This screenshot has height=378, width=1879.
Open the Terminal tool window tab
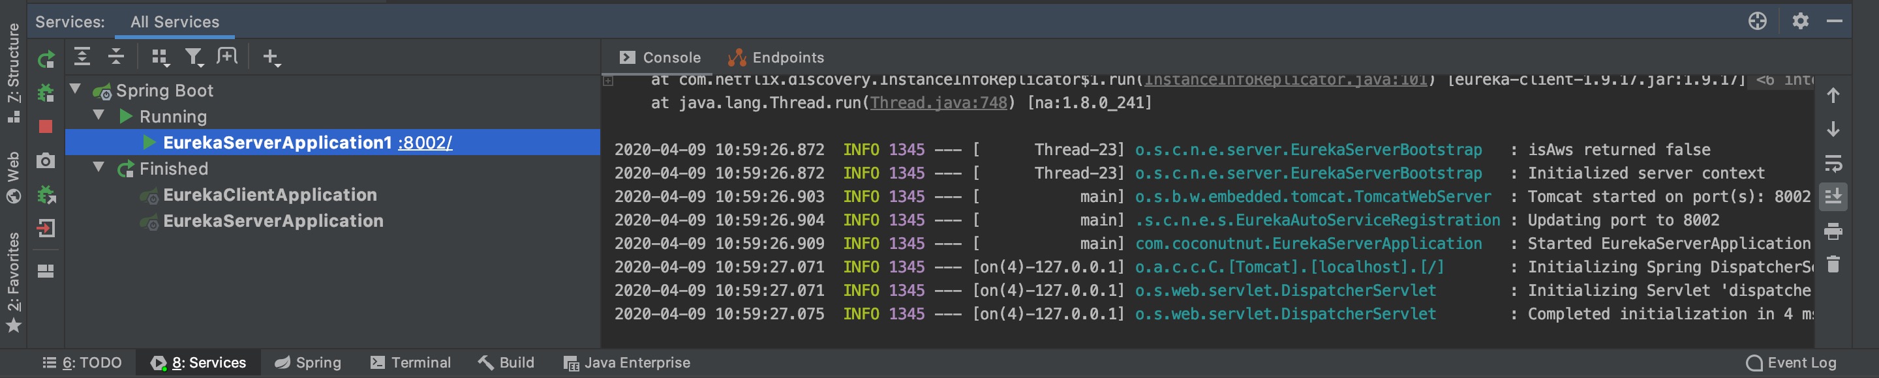(x=410, y=363)
